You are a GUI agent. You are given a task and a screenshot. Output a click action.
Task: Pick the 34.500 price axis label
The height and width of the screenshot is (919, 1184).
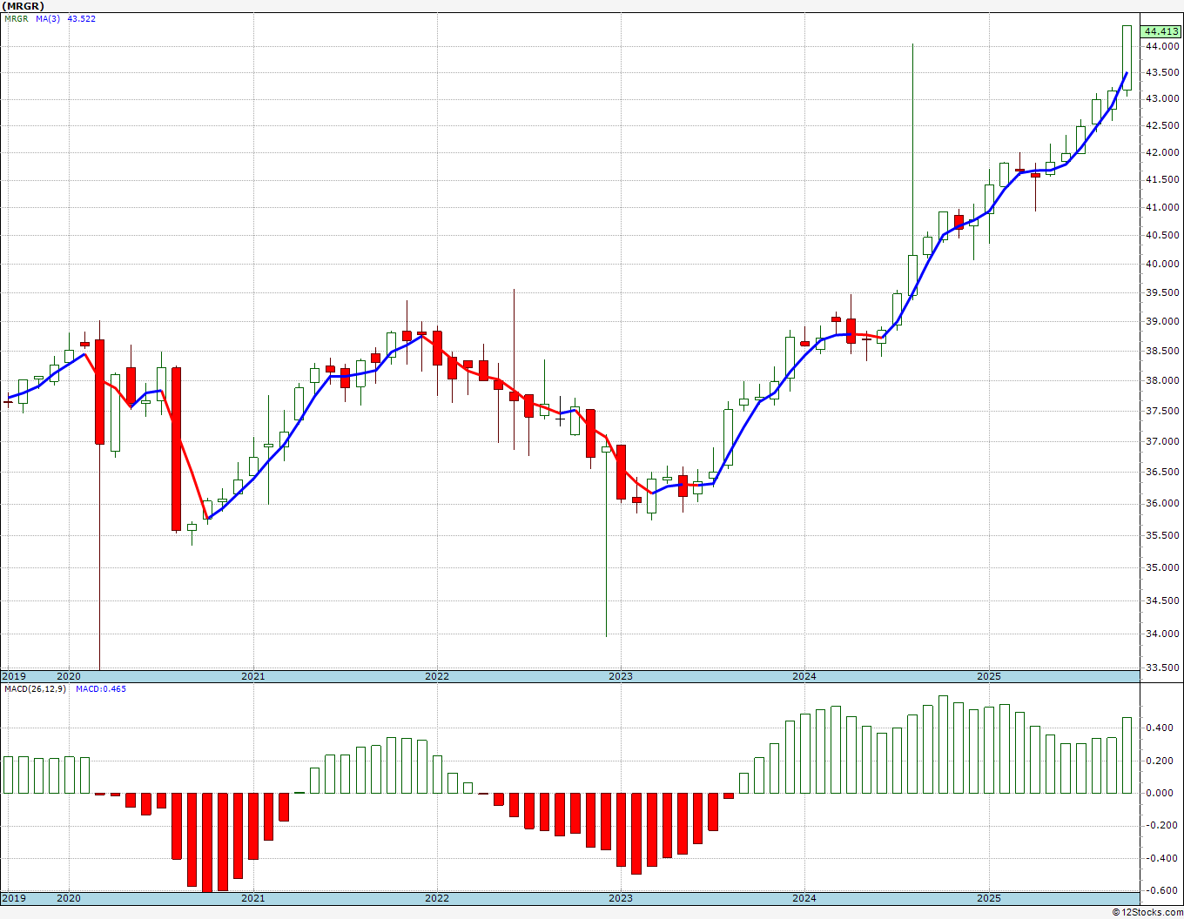1162,600
